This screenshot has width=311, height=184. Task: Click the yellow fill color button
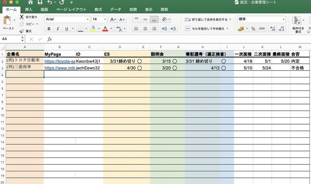click(93, 29)
